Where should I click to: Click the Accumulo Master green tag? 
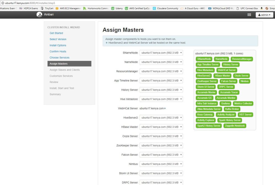[x=206, y=92]
